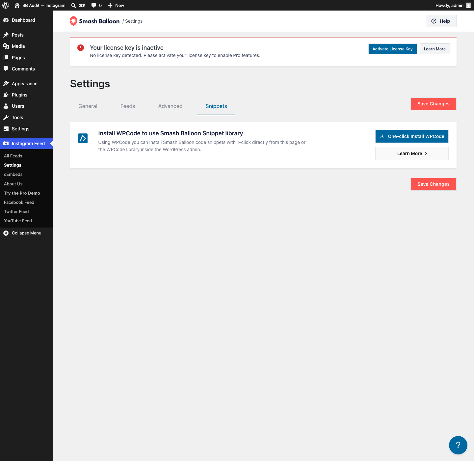
Task: Open YouTube Feed submenu item
Action: click(18, 221)
